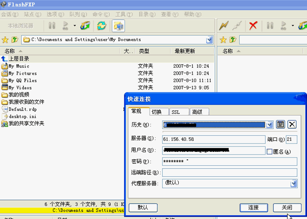The image size is (307, 219).
Task: Click the 本地浏览器 toolbar label
Action: click(21, 26)
